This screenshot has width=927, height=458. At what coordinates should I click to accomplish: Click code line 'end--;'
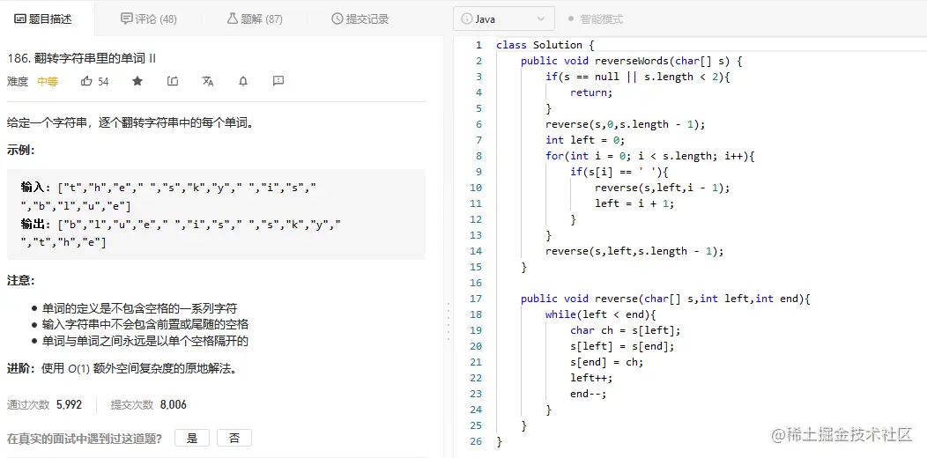coord(589,394)
